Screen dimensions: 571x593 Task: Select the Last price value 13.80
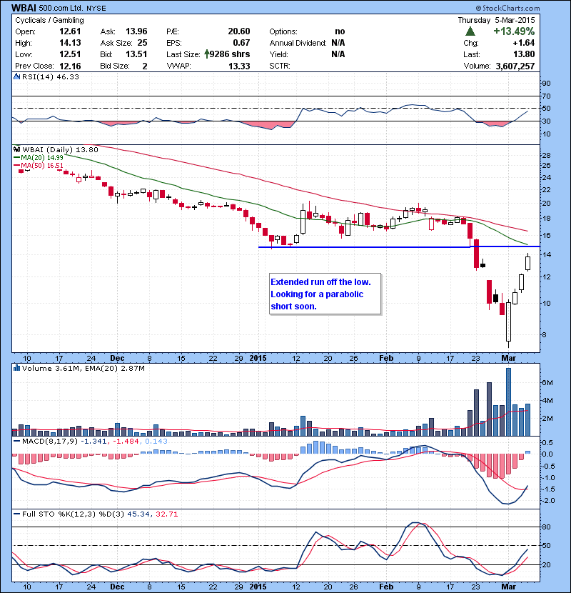[524, 54]
